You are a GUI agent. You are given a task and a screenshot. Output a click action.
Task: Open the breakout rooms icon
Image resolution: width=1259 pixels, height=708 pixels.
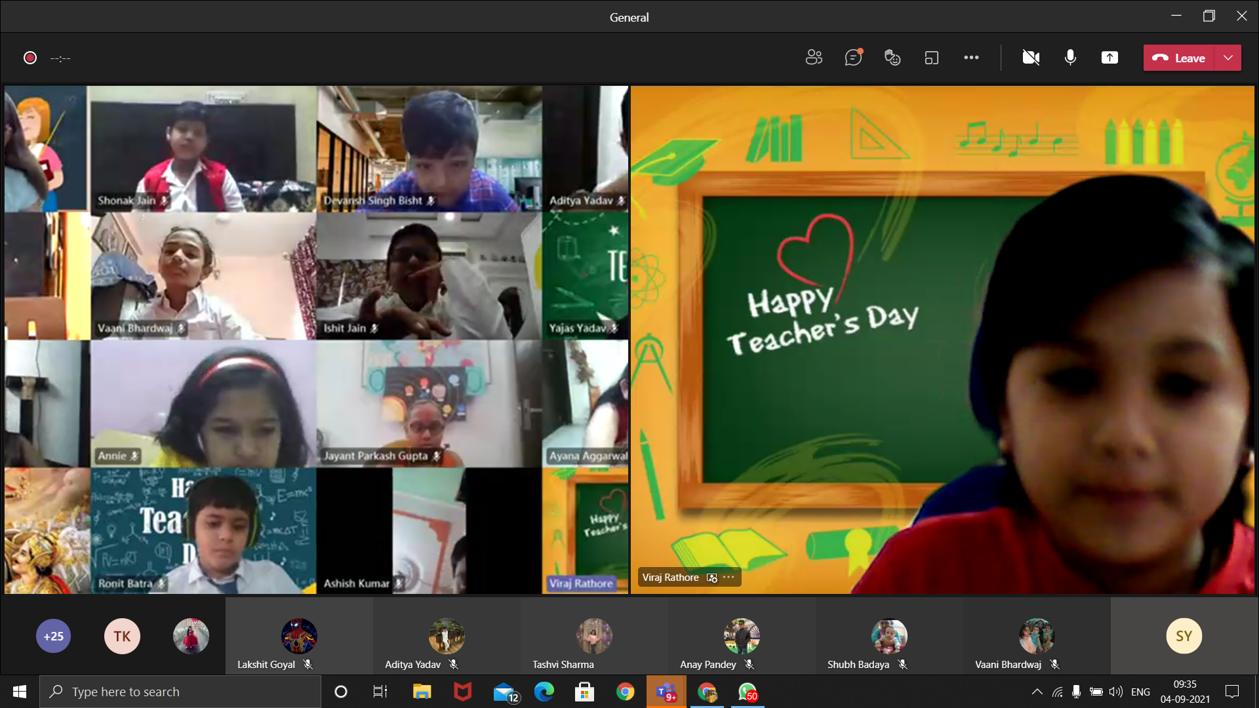[932, 58]
